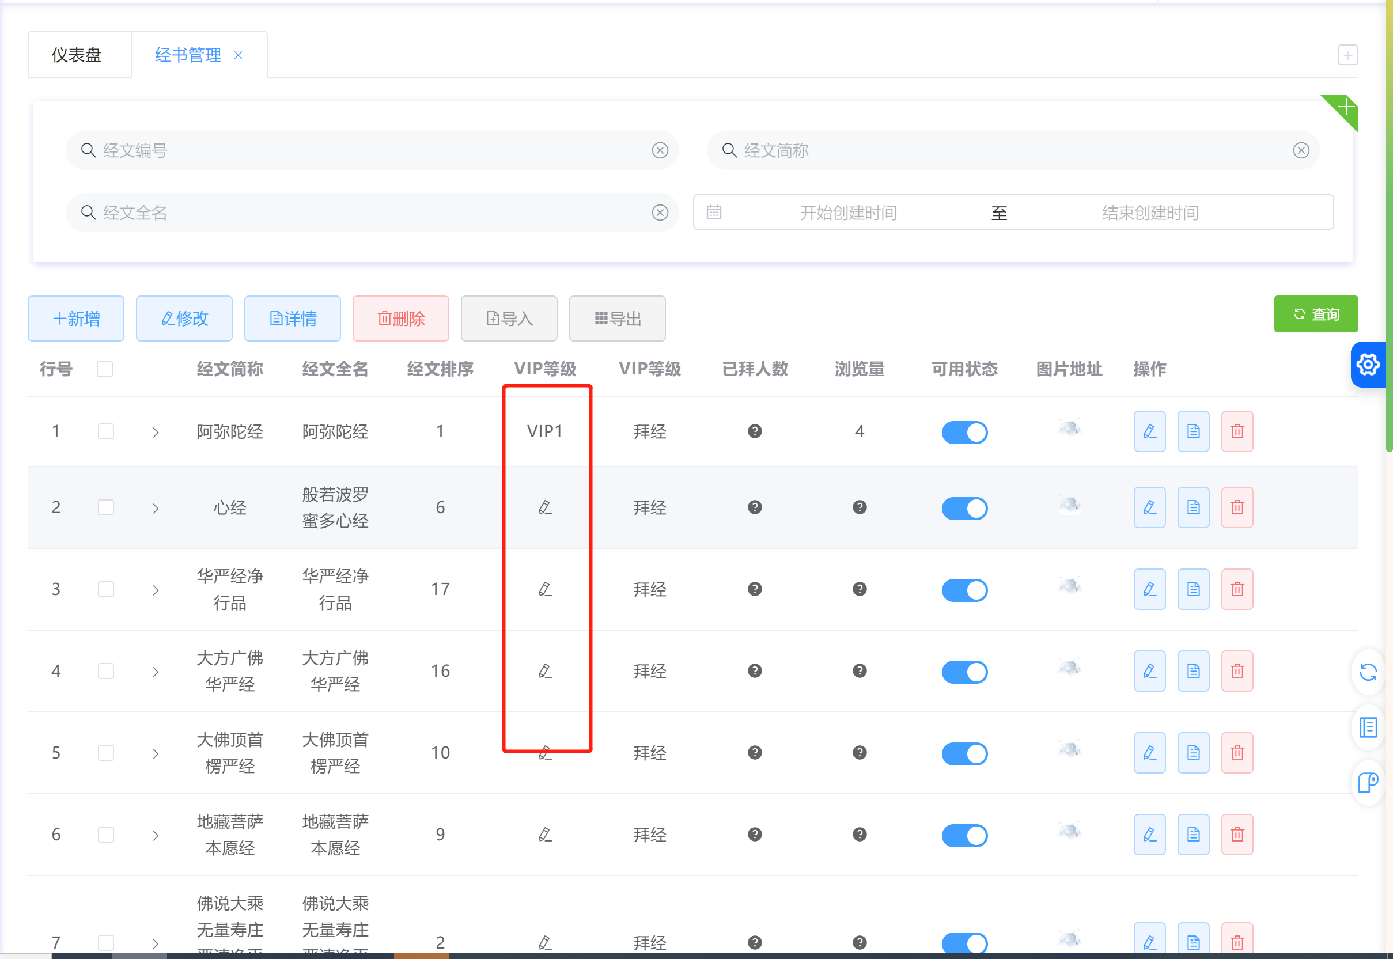1393x959 pixels.
Task: View details of 阿弥陀经 row
Action: coord(1193,431)
